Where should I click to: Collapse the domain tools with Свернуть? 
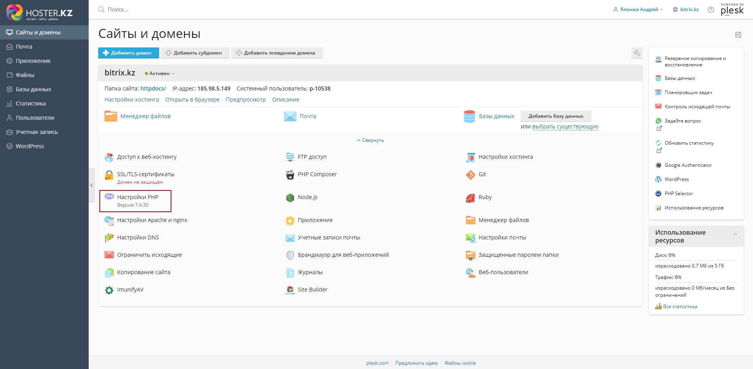click(x=370, y=140)
